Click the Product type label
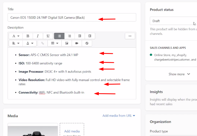Viewport: 197px width, 136px height. tap(159, 131)
